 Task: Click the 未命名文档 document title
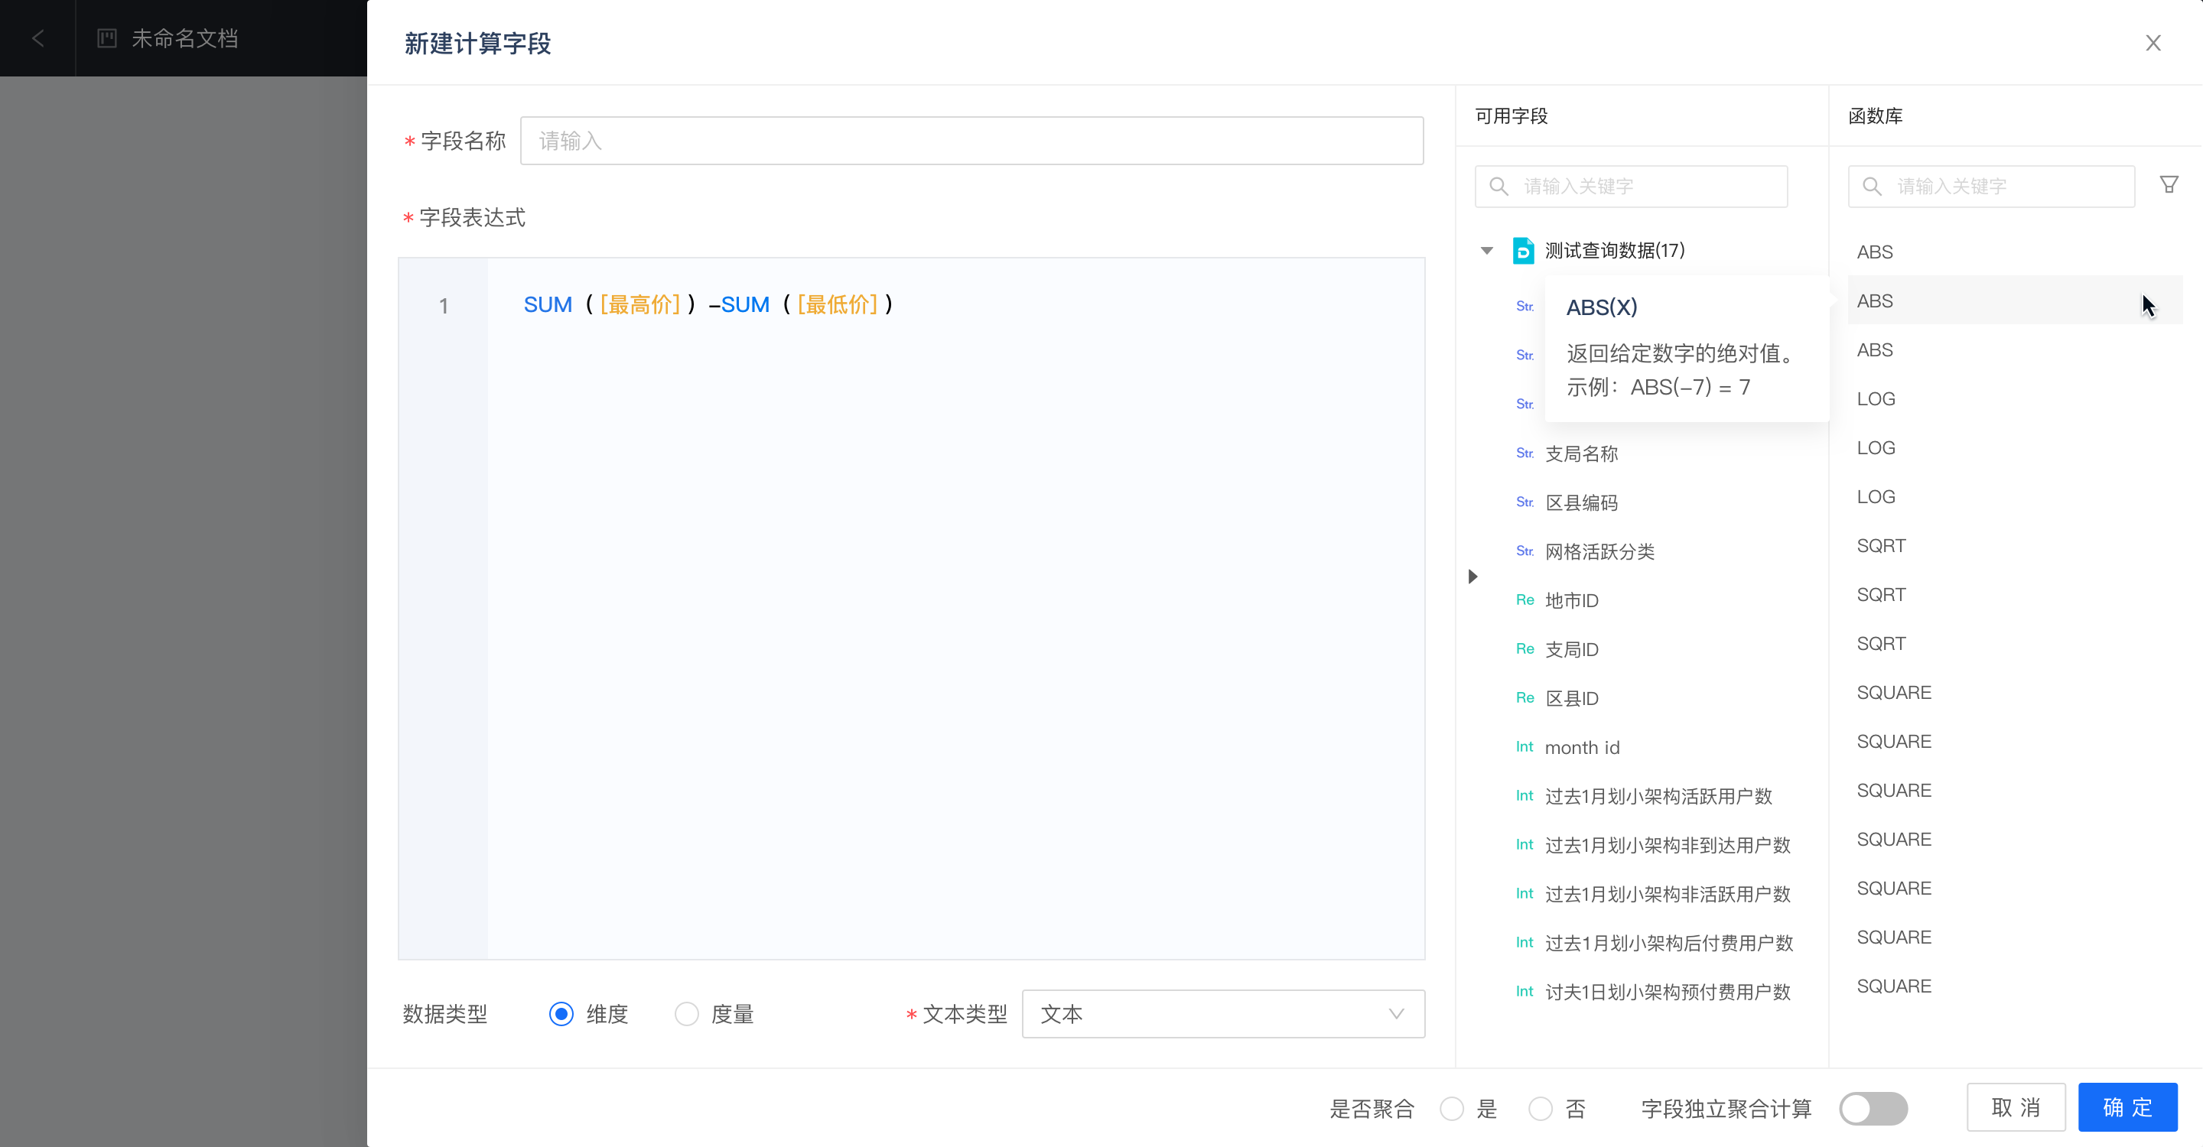[184, 38]
